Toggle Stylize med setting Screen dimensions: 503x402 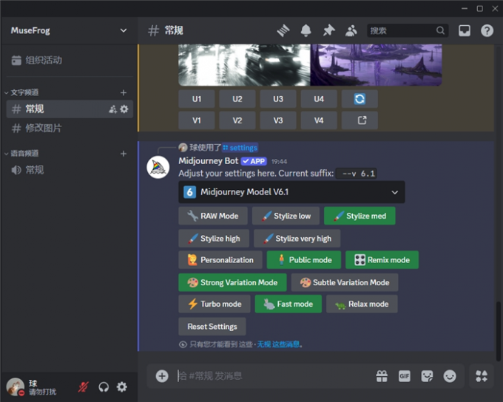[x=359, y=216]
